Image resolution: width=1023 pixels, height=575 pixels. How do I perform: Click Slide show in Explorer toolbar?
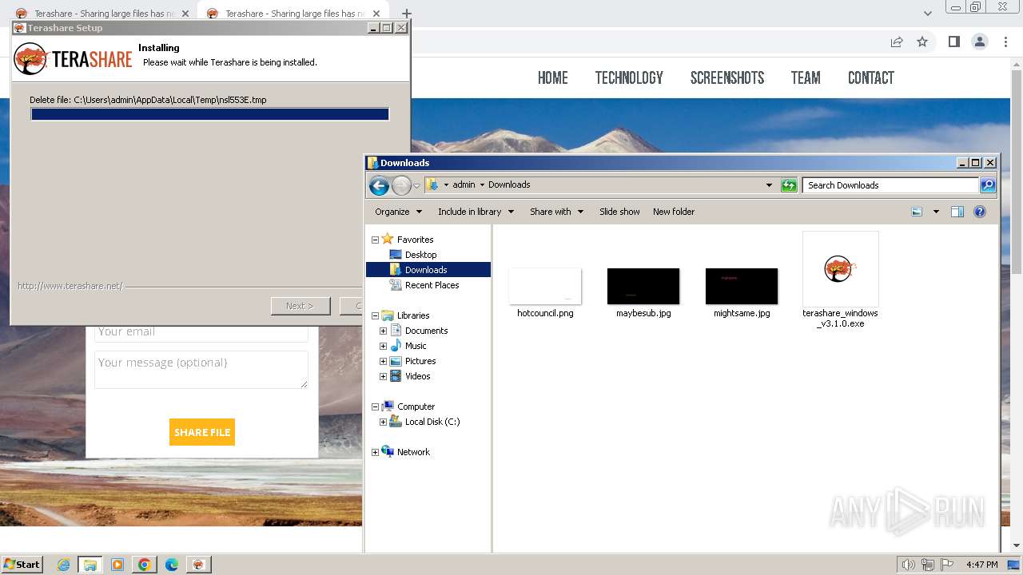coord(619,212)
